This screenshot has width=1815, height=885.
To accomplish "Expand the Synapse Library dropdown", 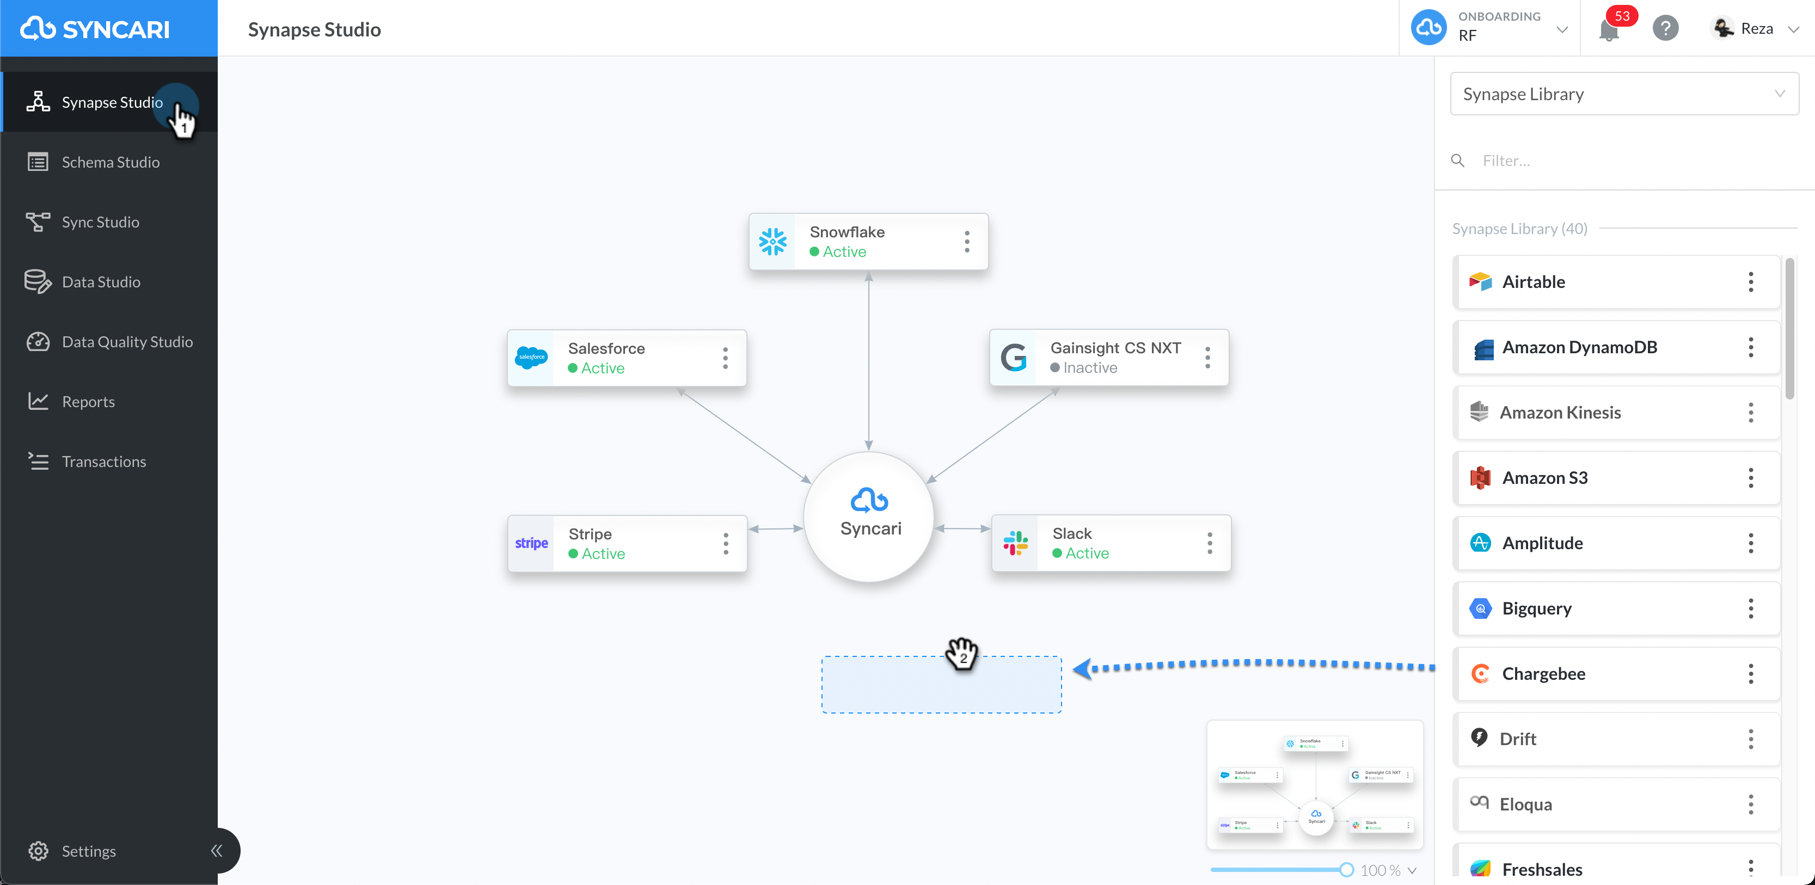I will coord(1624,94).
